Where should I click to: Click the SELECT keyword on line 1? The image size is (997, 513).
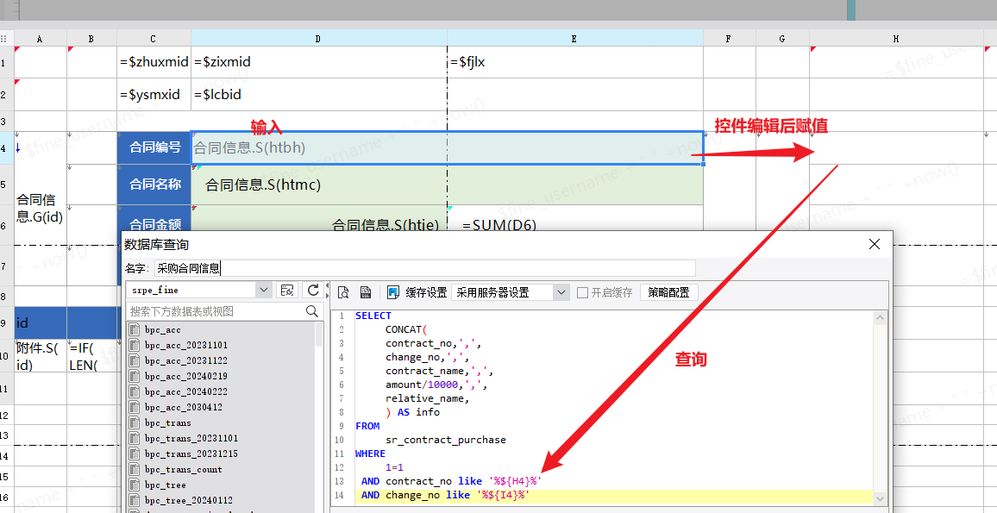pyautogui.click(x=373, y=316)
